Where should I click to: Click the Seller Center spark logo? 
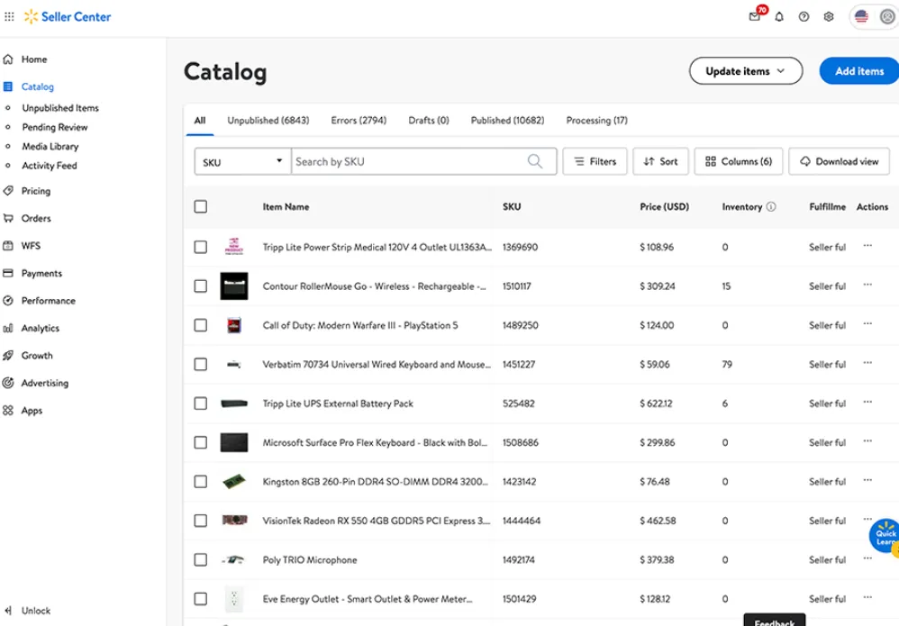click(x=31, y=16)
